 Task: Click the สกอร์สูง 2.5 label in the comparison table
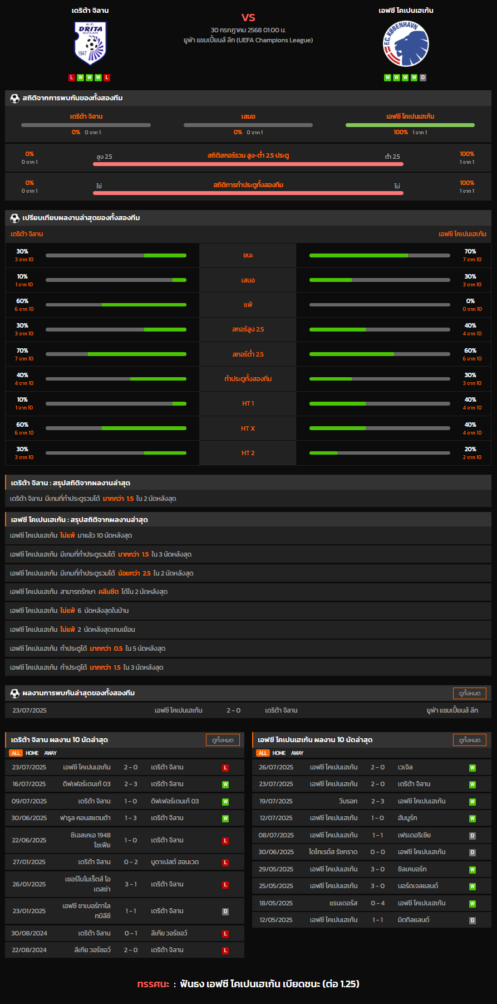[248, 330]
